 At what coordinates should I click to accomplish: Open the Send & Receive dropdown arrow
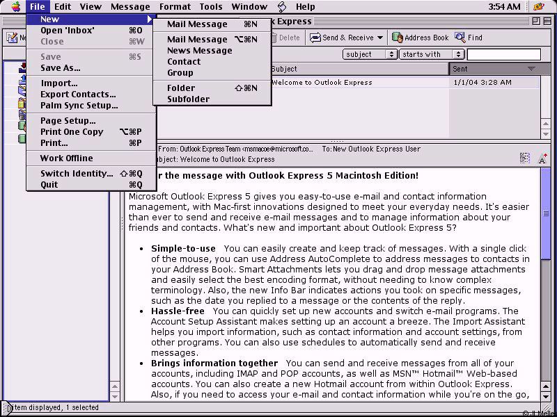(380, 38)
